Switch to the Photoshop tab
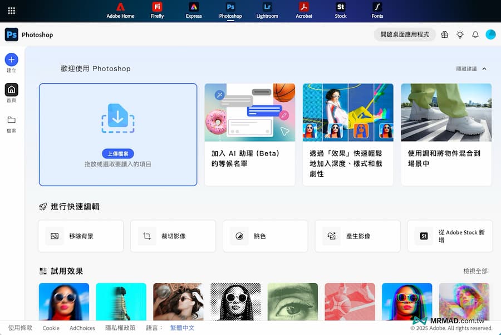 230,8
